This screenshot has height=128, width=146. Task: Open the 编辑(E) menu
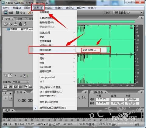(x=17, y=8)
